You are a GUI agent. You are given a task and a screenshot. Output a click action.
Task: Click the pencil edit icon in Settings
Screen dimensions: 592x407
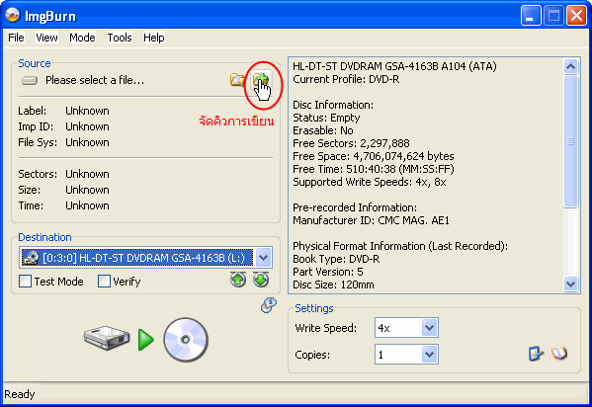(x=536, y=354)
